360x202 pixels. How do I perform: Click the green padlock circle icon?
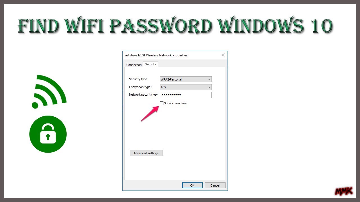[48, 134]
